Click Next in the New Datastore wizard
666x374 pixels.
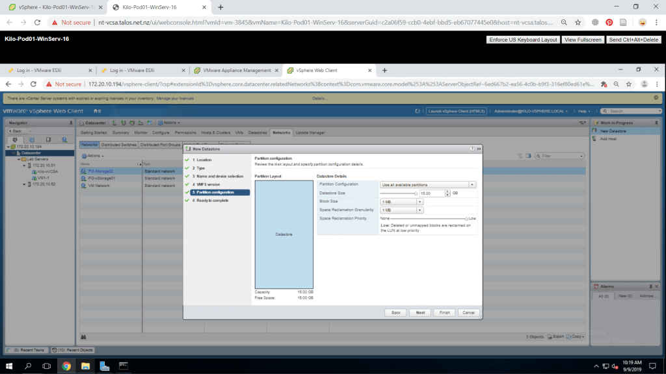pyautogui.click(x=420, y=312)
